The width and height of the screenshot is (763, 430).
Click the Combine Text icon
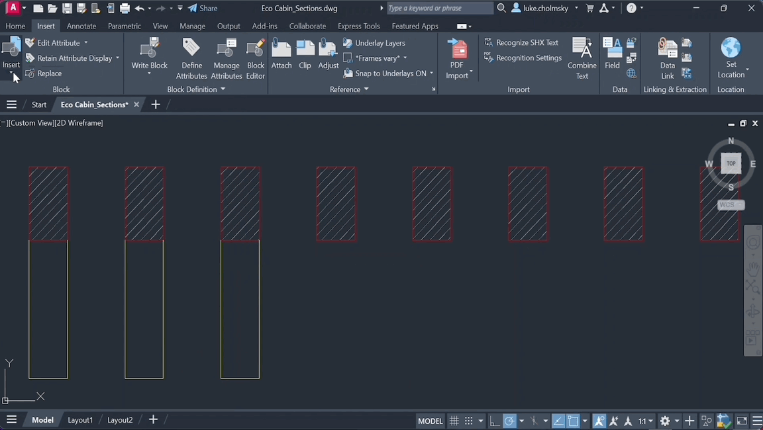pyautogui.click(x=582, y=48)
